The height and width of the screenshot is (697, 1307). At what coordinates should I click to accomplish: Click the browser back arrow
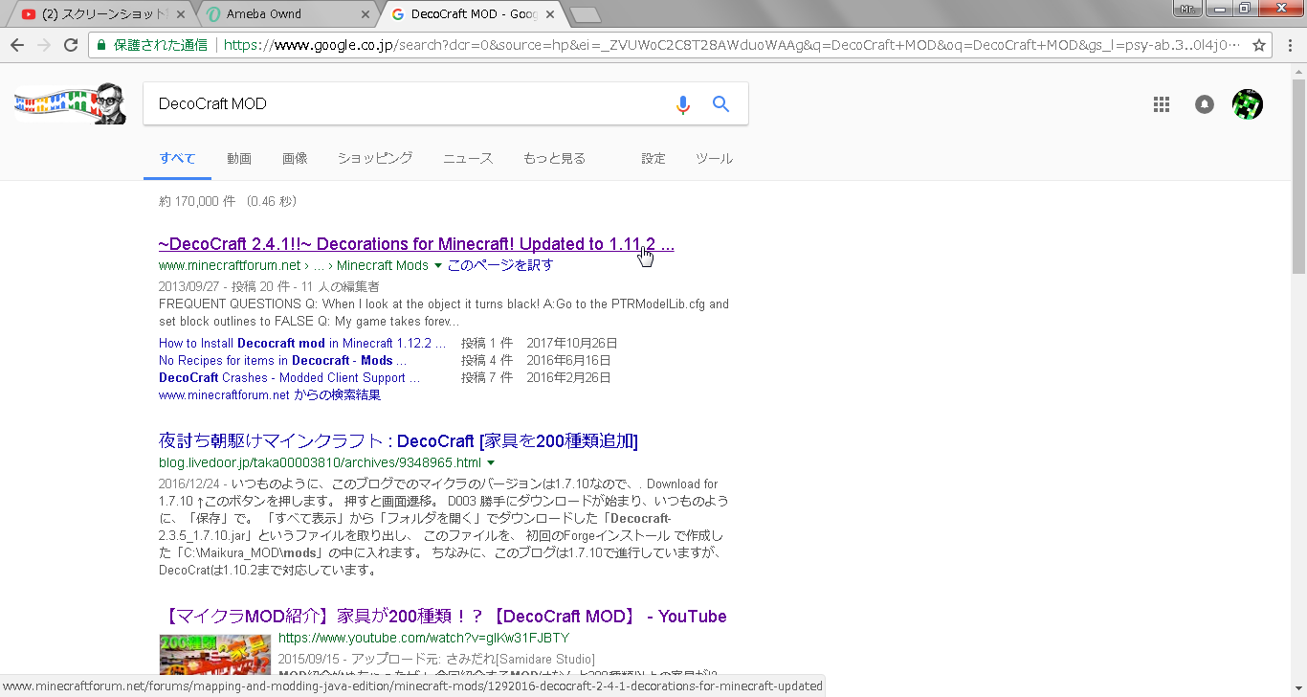point(17,45)
